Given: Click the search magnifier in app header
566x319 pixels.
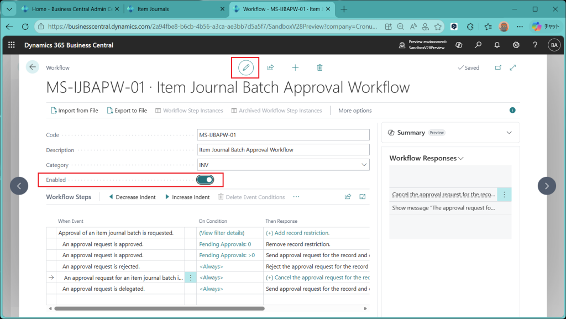Looking at the screenshot, I should [478, 45].
